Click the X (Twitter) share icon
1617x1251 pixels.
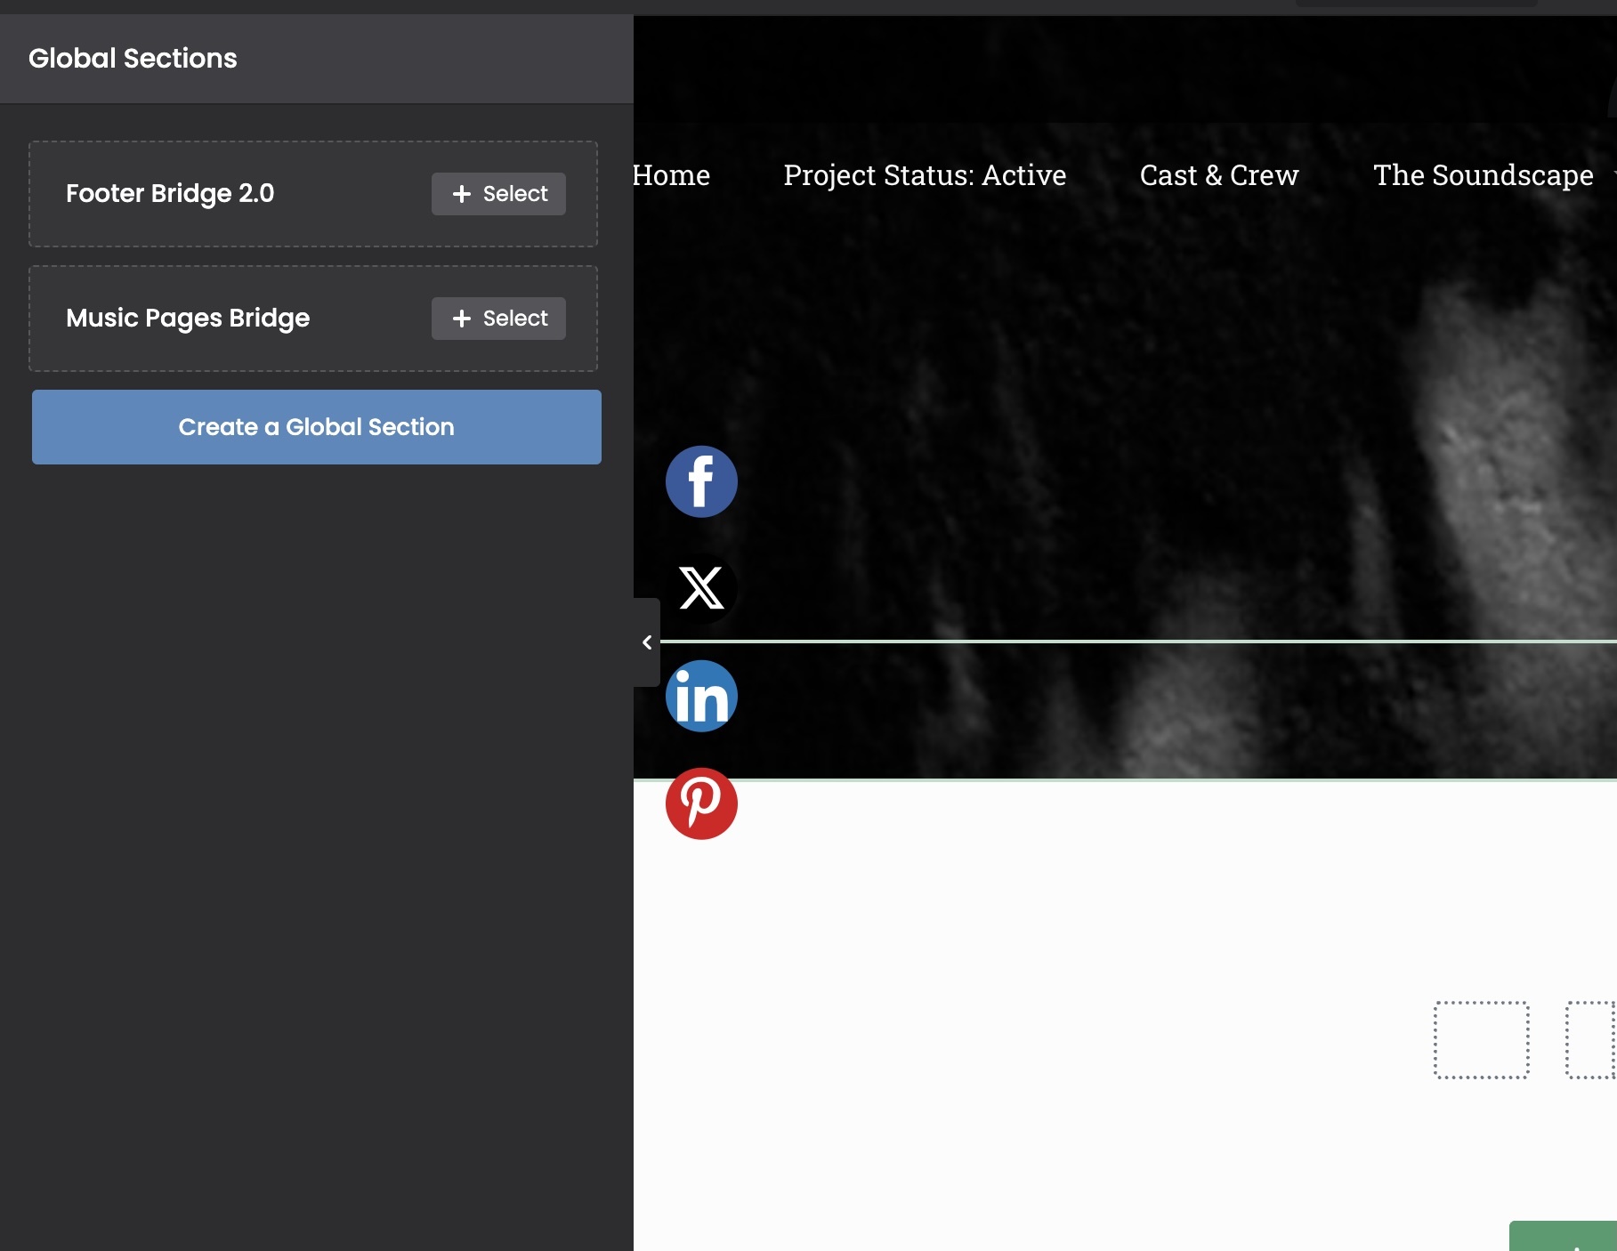[701, 588]
